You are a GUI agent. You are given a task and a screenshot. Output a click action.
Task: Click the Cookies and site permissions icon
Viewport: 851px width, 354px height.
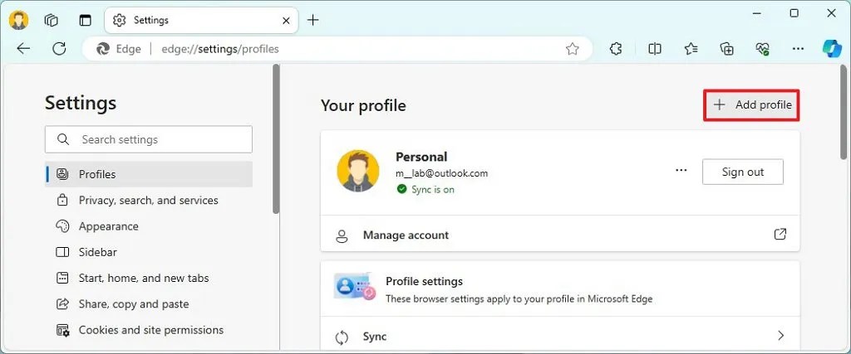pyautogui.click(x=62, y=330)
